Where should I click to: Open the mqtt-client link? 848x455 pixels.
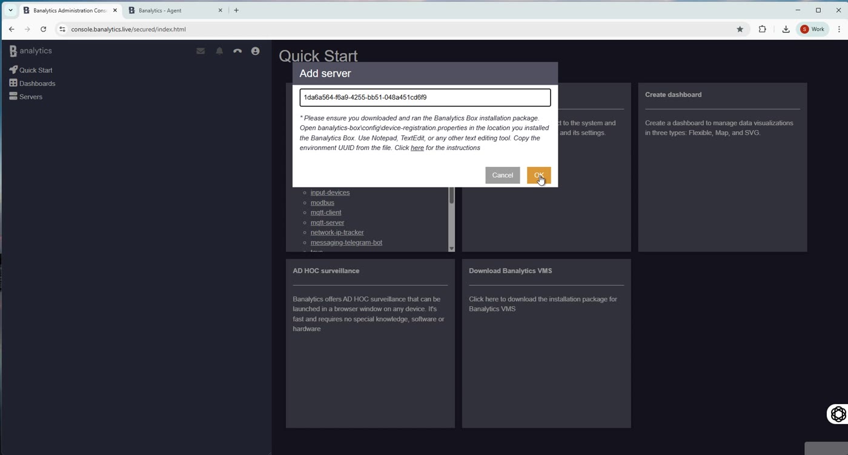point(326,212)
